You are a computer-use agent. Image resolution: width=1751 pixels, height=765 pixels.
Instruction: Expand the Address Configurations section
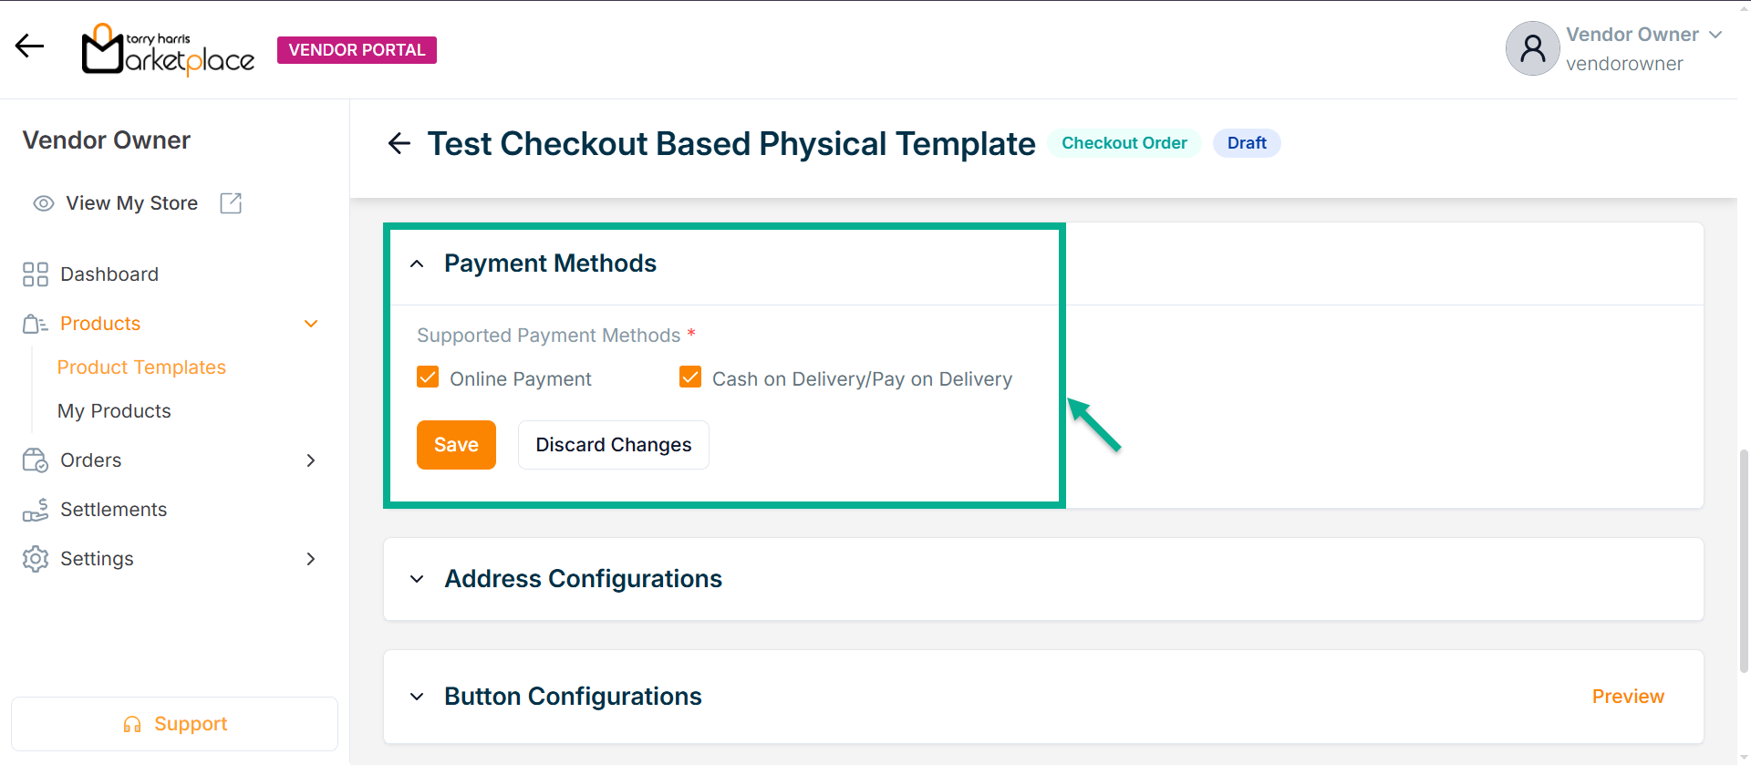417,579
